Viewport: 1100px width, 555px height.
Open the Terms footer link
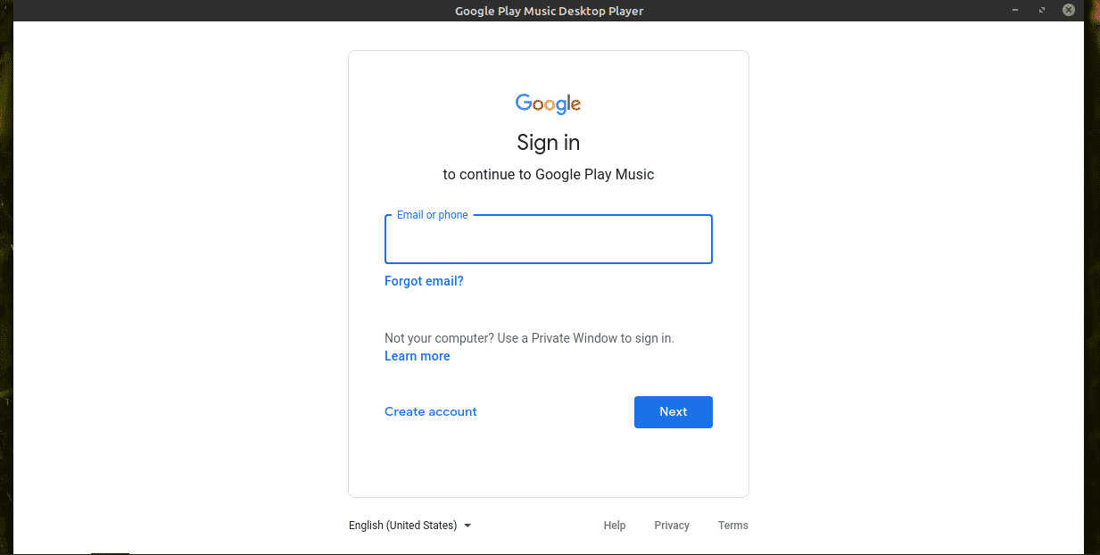pos(733,526)
